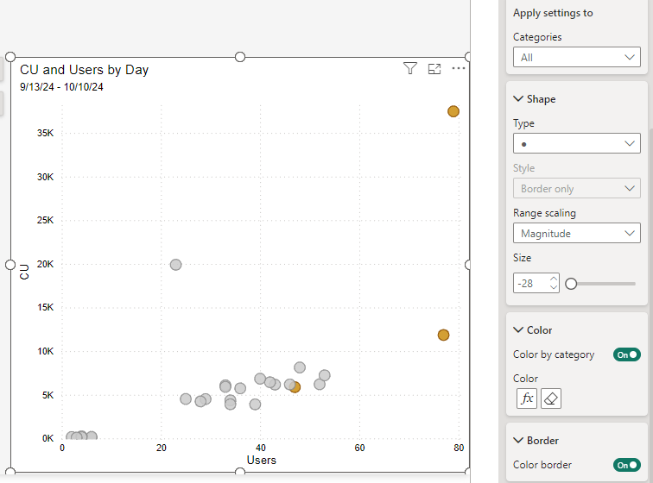Image resolution: width=653 pixels, height=483 pixels.
Task: Click the left-middle handle of the visual
Action: (x=10, y=265)
